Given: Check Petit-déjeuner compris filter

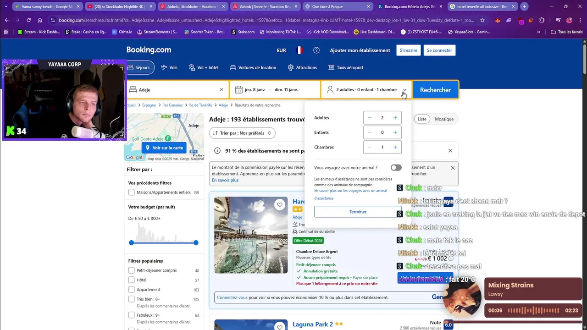Looking at the screenshot, I should [132, 270].
